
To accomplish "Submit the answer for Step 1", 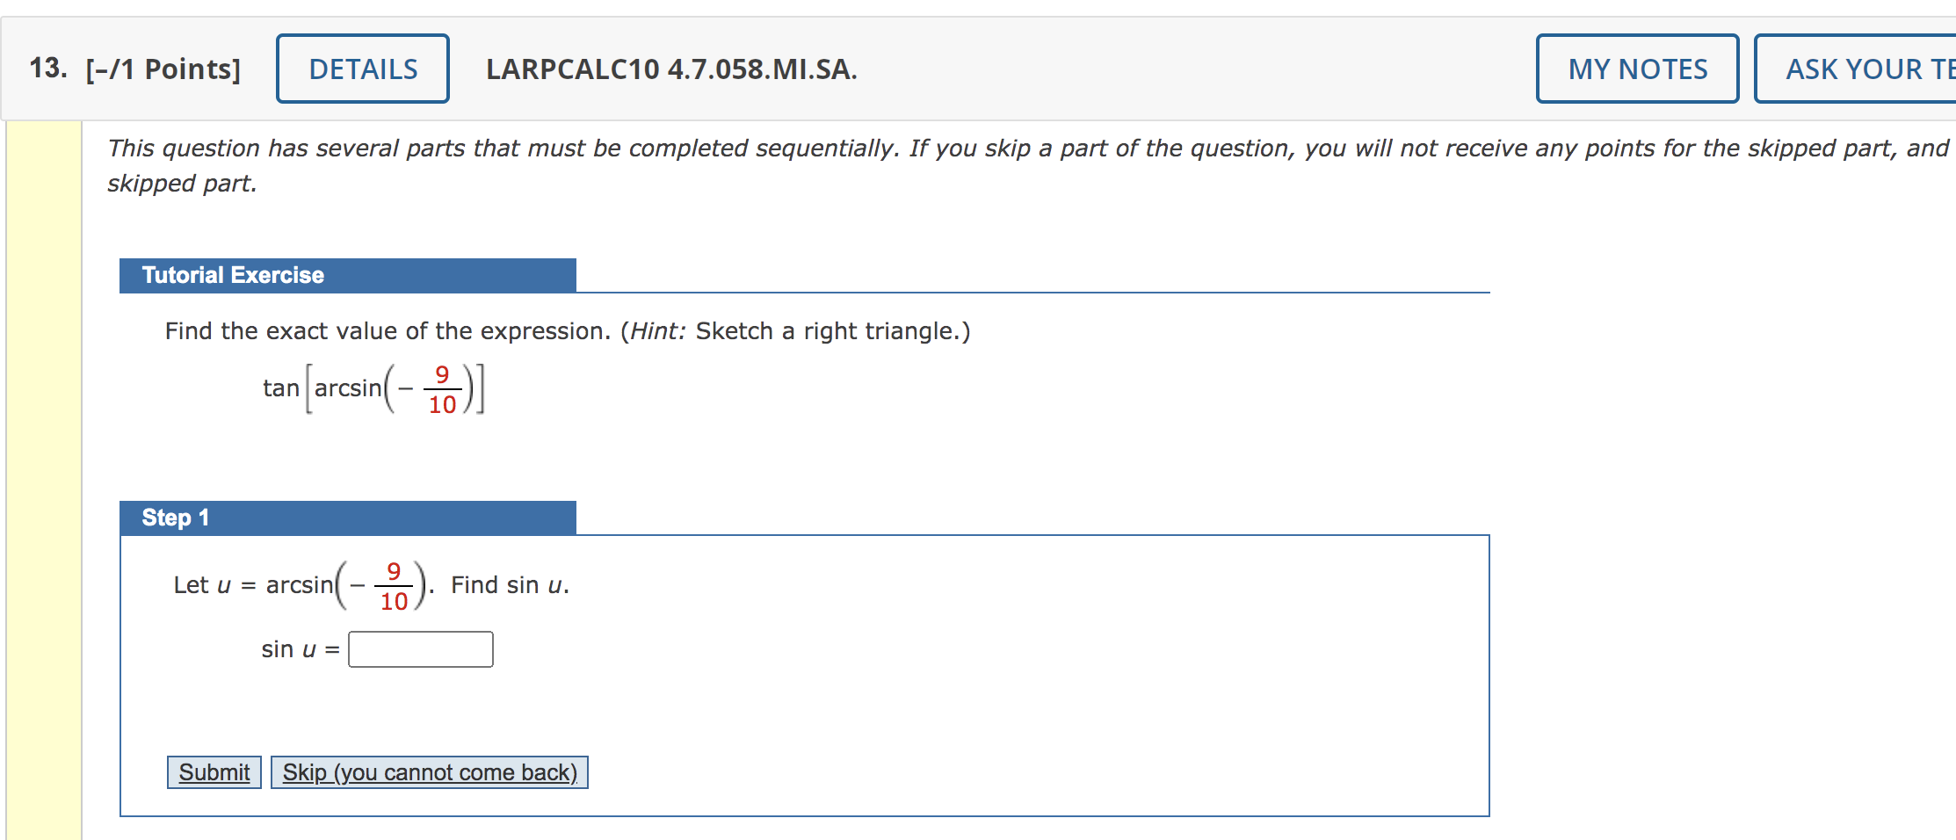I will [x=212, y=771].
